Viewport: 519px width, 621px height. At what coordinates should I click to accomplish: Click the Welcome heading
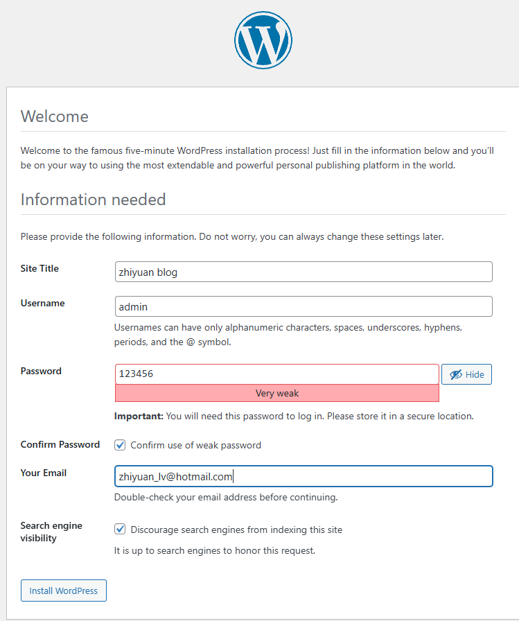coord(55,116)
